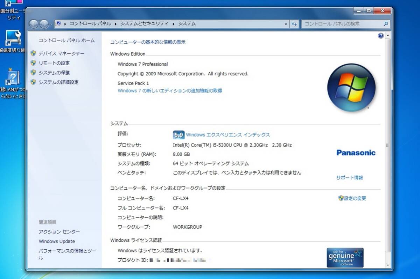The height and width of the screenshot is (279, 420).
Task: Click scrollbar down arrow in system window
Action: click(387, 265)
